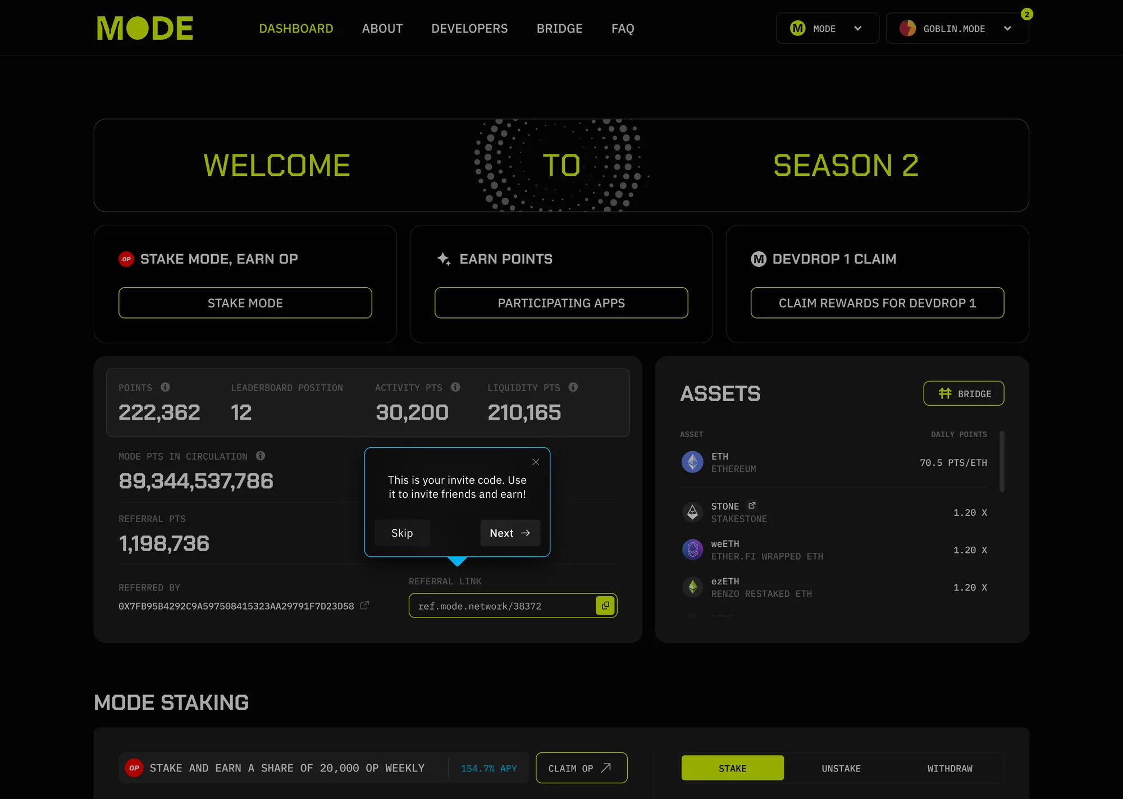This screenshot has width=1123, height=799.
Task: Click the referrer wallet address text
Action: click(236, 606)
